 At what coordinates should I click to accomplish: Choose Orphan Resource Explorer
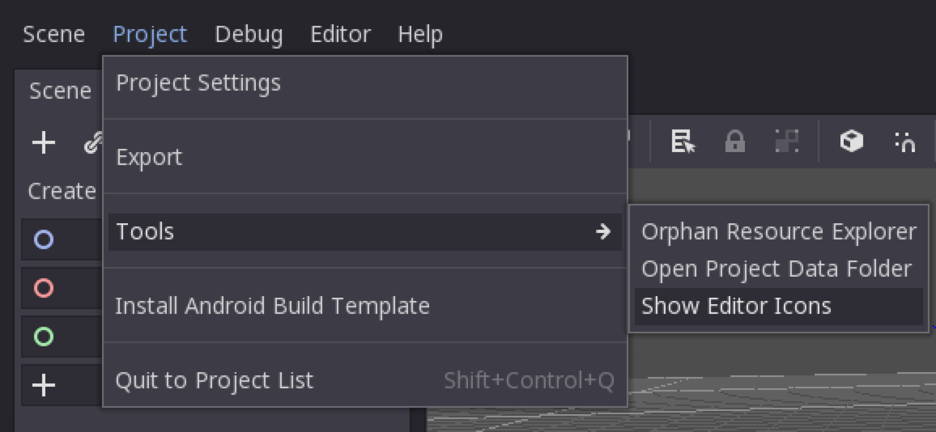(778, 232)
